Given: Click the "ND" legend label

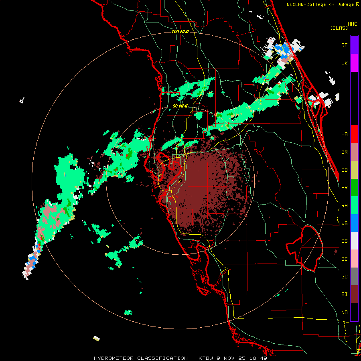Looking at the screenshot, I should click(x=344, y=312).
